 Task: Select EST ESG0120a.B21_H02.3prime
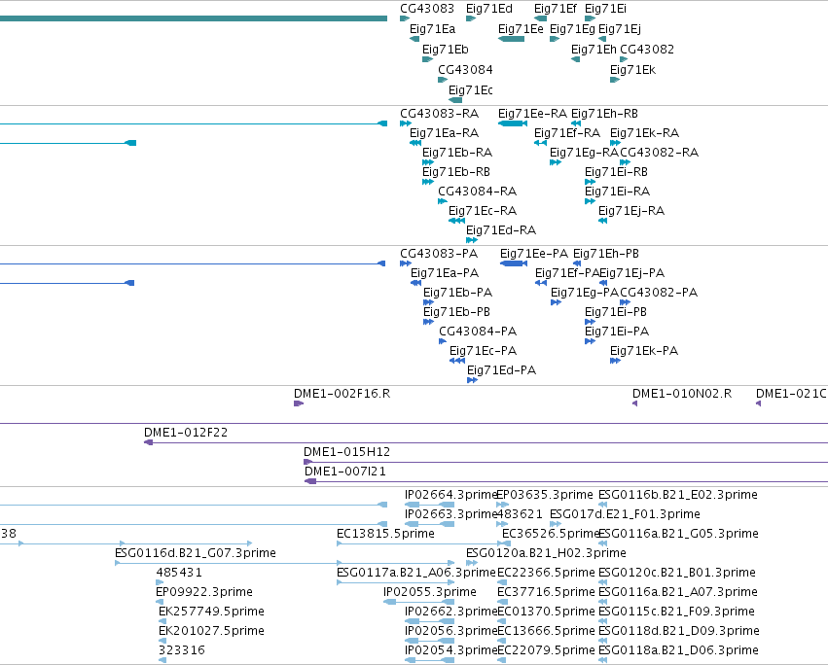pos(546,555)
